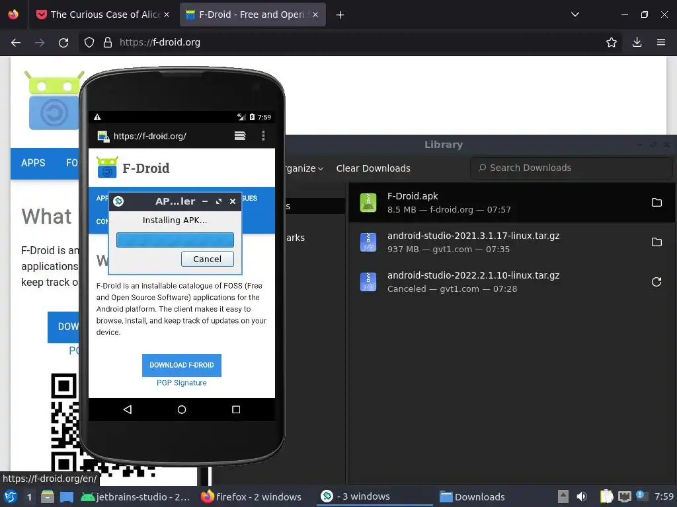Open network status tray icon
This screenshot has height=507, width=677.
[x=624, y=496]
